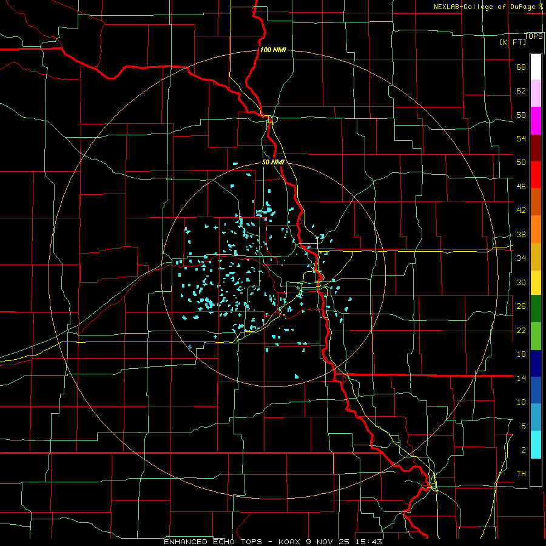Viewport: 546px width, 546px height.
Task: Click the '50 NMI' range ring label
Action: [x=274, y=162]
